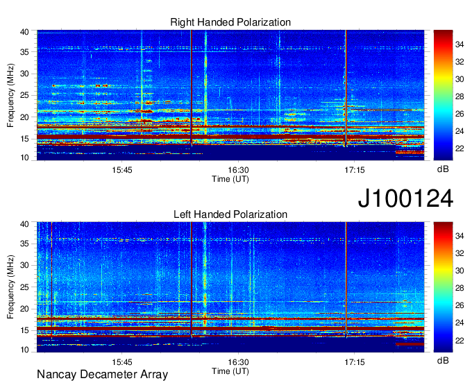Click the 30 dB label on Right Handed colorbar
Viewport: 472px width, 383px height.
(x=460, y=79)
